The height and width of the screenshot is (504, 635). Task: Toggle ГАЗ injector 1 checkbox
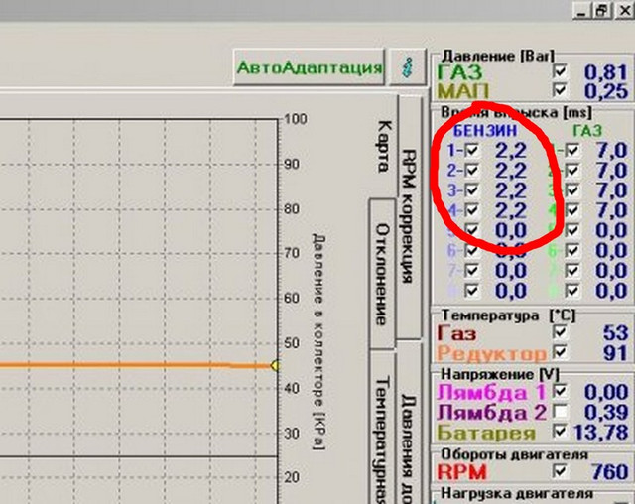click(x=572, y=150)
